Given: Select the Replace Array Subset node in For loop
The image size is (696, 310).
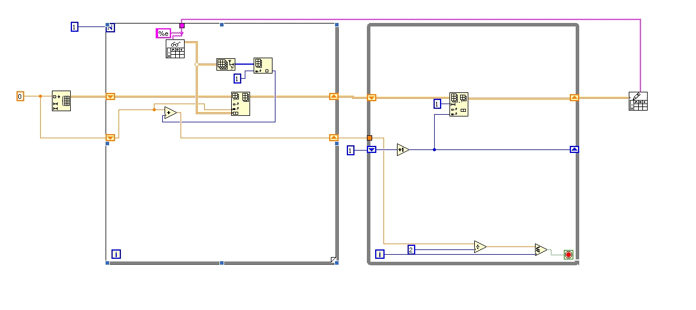Looking at the screenshot, I should (x=240, y=104).
